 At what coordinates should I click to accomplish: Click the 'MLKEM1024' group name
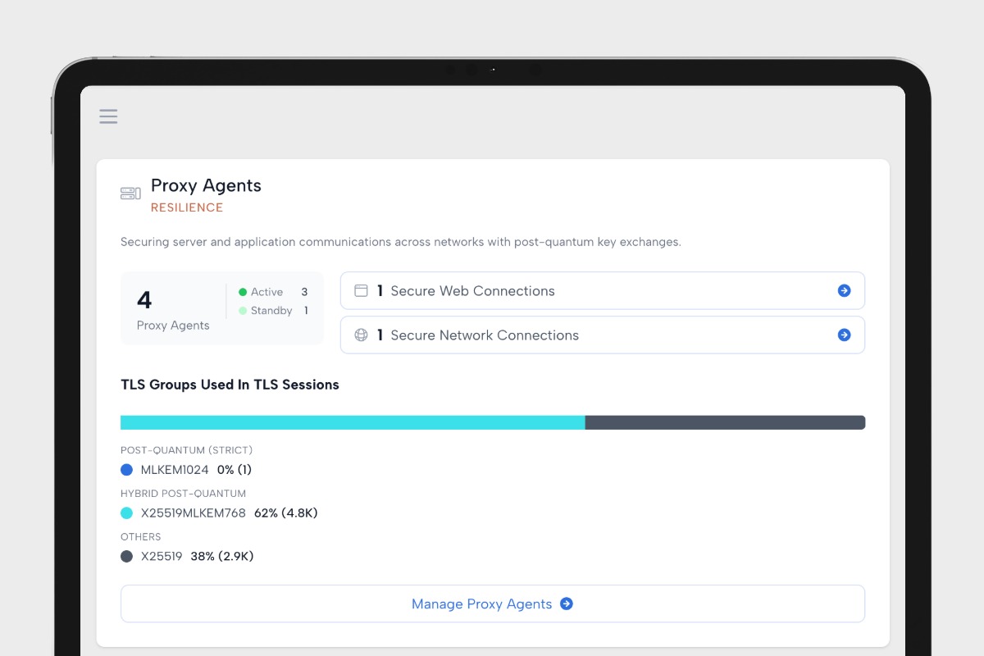click(175, 470)
